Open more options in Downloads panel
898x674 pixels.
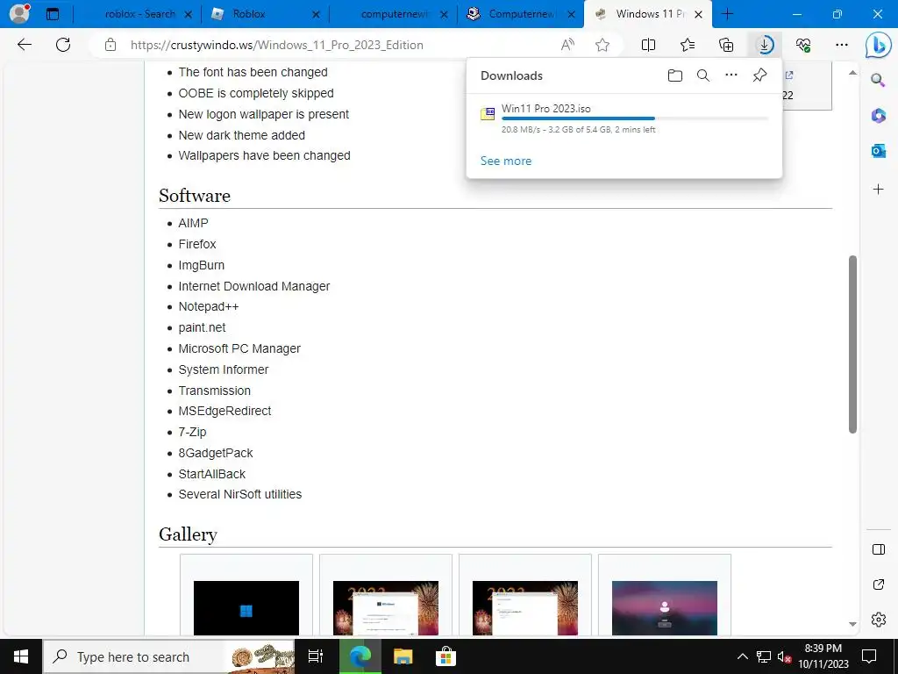tap(731, 75)
